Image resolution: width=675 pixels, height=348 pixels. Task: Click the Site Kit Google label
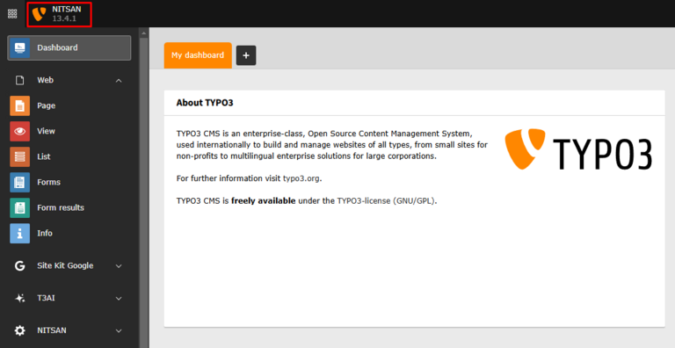pyautogui.click(x=65, y=265)
